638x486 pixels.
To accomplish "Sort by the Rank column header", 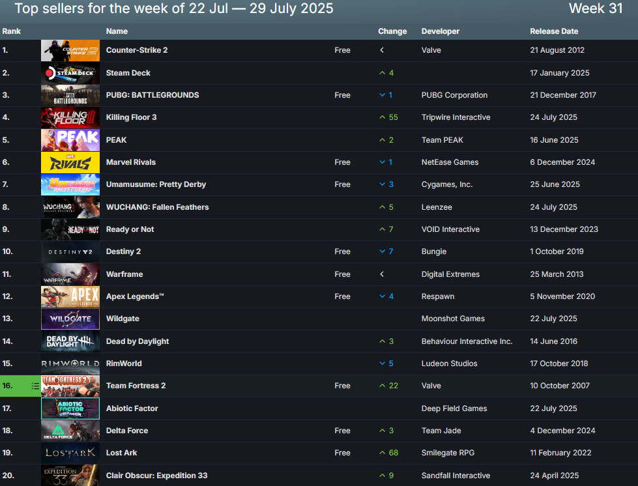I will coord(12,31).
